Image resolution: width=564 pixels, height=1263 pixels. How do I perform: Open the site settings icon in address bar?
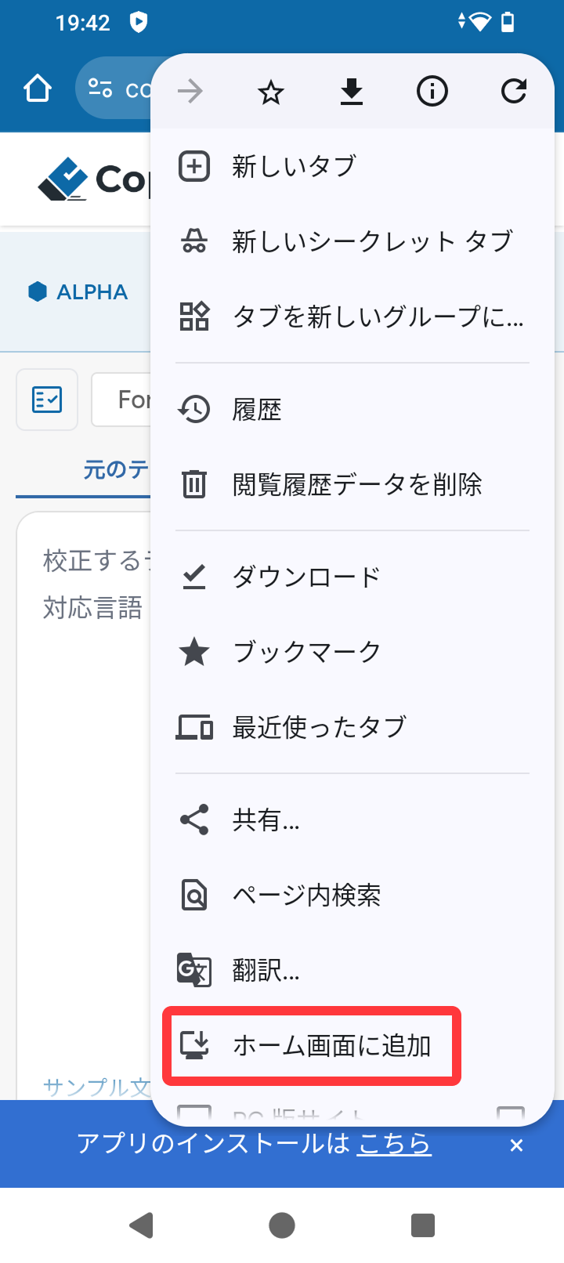tap(100, 89)
